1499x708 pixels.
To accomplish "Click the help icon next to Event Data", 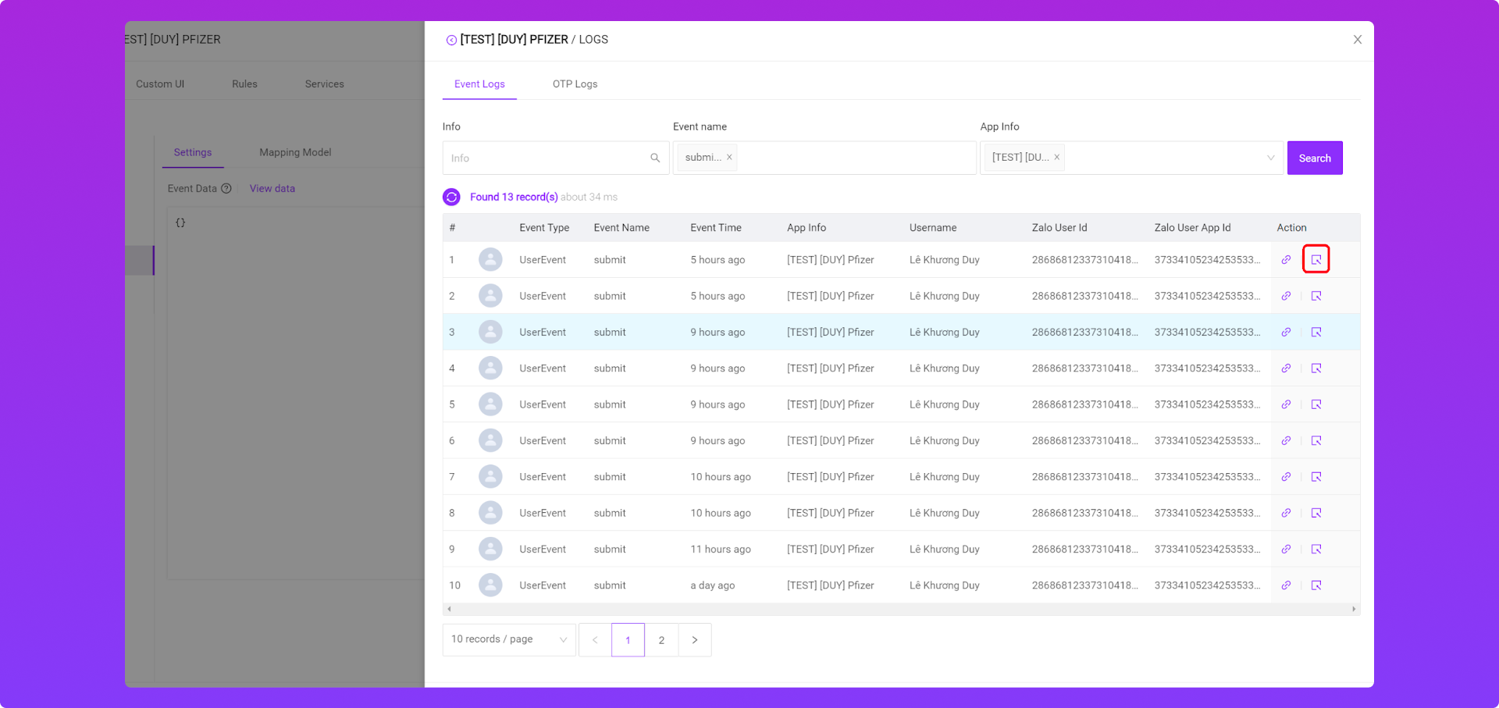I will tap(226, 188).
